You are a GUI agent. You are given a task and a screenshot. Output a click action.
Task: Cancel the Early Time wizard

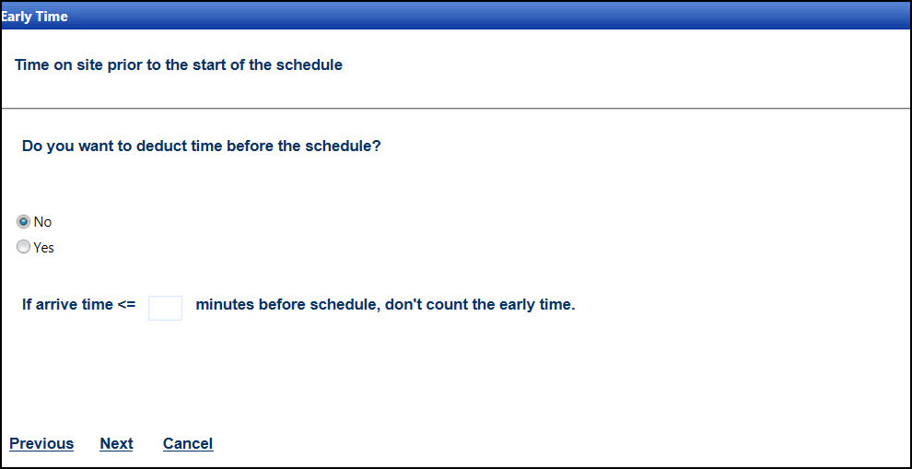[x=188, y=444]
